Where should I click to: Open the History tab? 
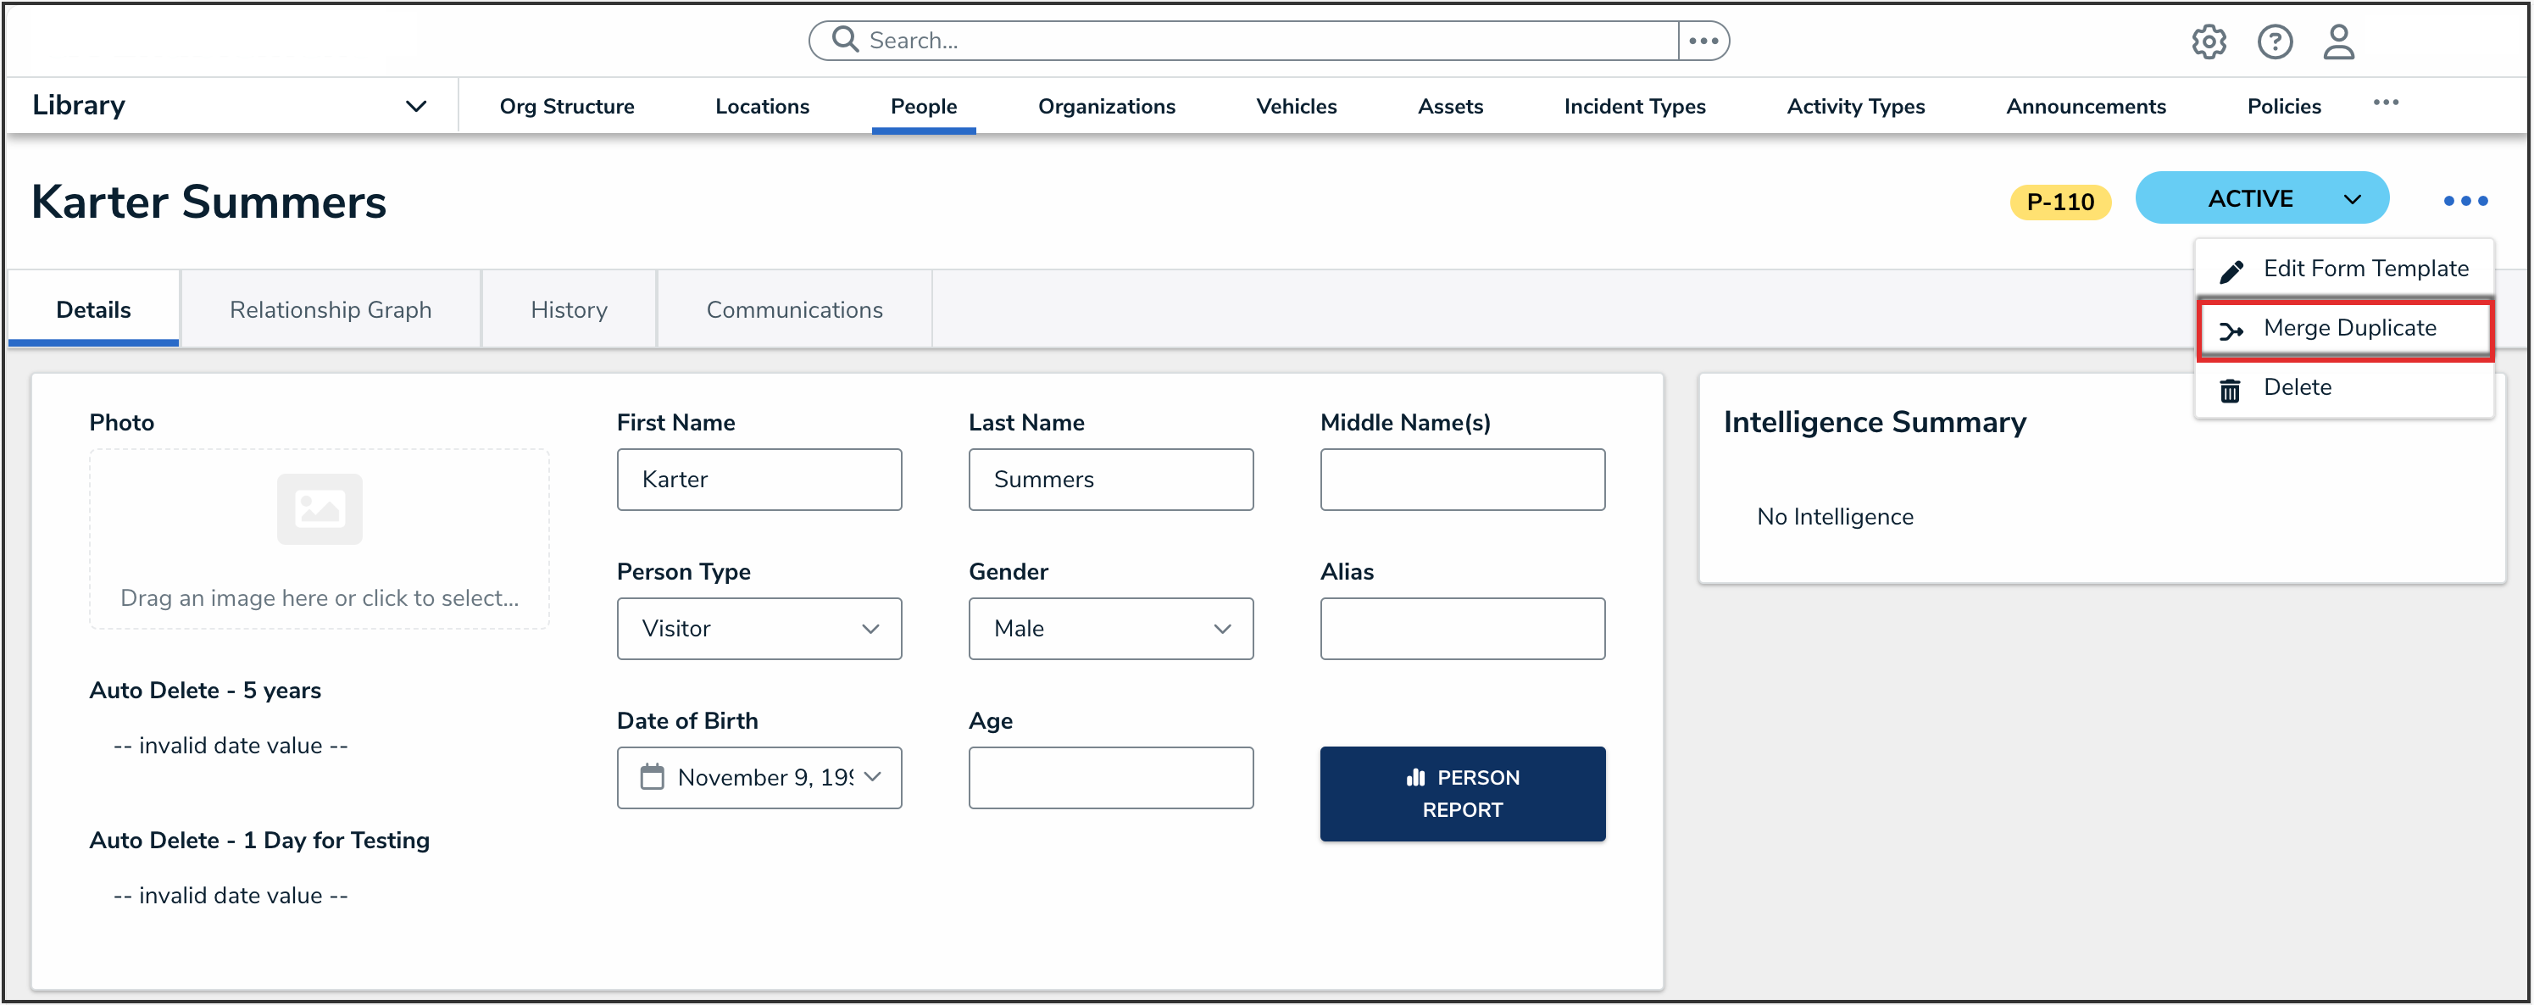(569, 310)
